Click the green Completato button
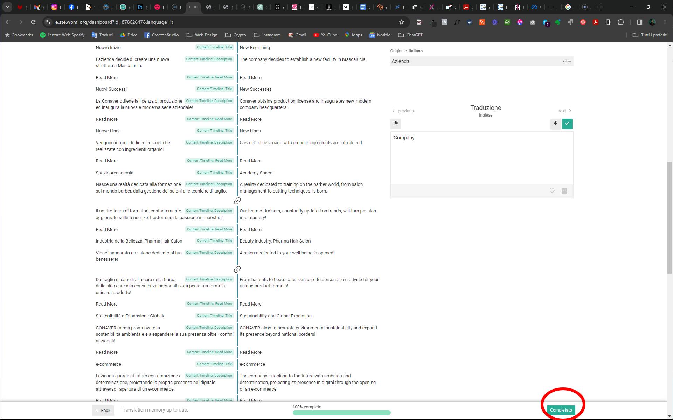Image resolution: width=673 pixels, height=420 pixels. (x=561, y=410)
